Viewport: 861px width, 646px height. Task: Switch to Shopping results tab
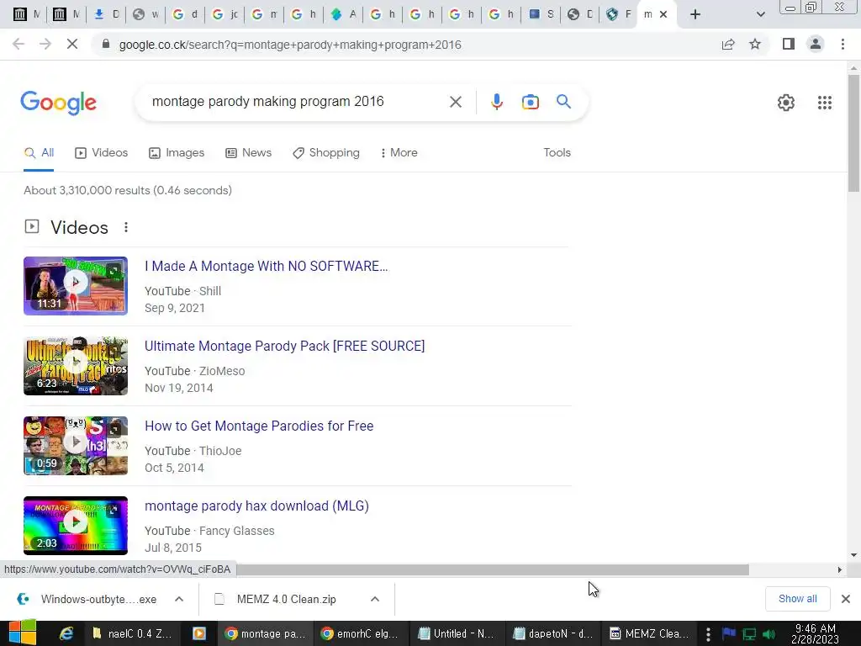click(x=326, y=153)
